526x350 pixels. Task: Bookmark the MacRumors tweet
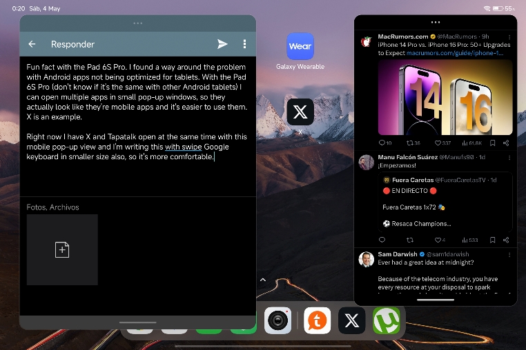coord(492,143)
